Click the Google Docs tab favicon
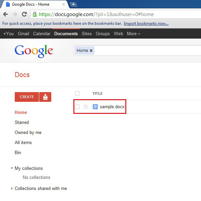 (8, 4)
